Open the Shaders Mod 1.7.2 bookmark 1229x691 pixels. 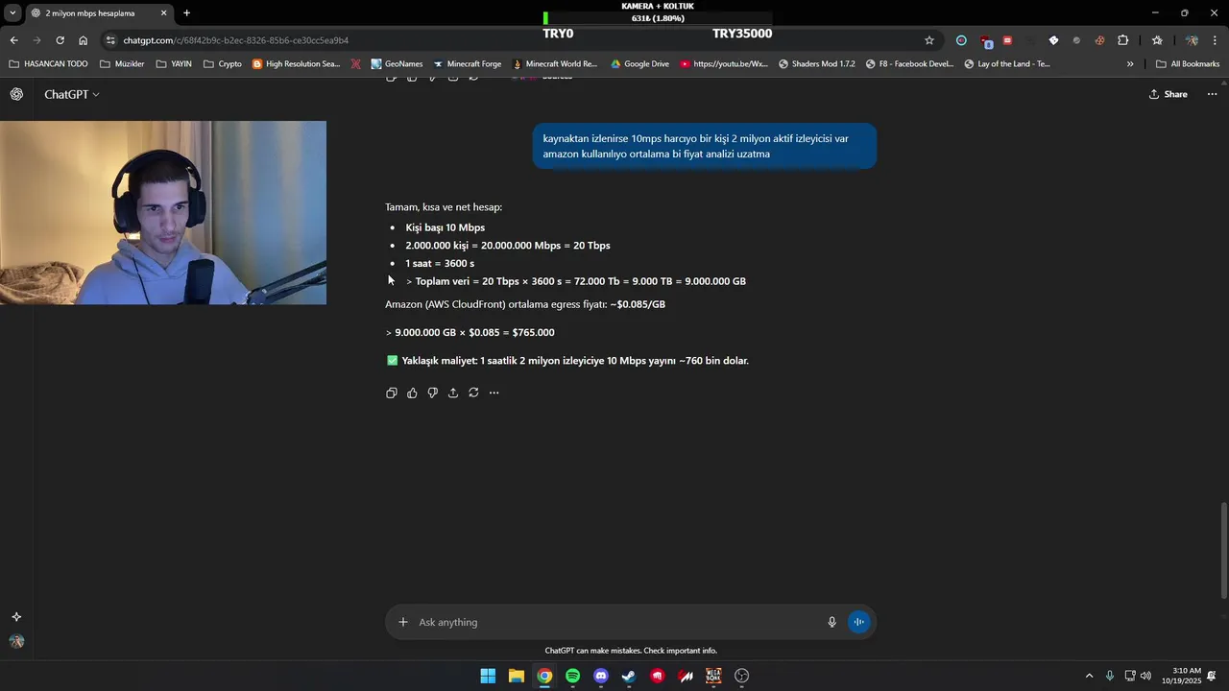tap(816, 64)
